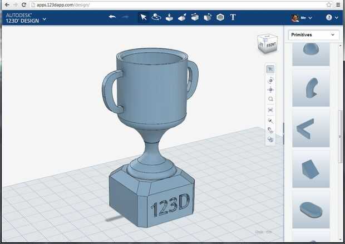Click the navigation bar Select cursor
345x244 pixels.
click(x=270, y=69)
